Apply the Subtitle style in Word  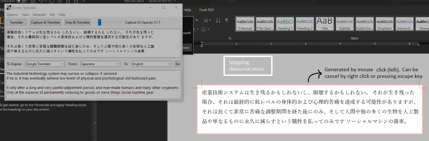(345, 24)
